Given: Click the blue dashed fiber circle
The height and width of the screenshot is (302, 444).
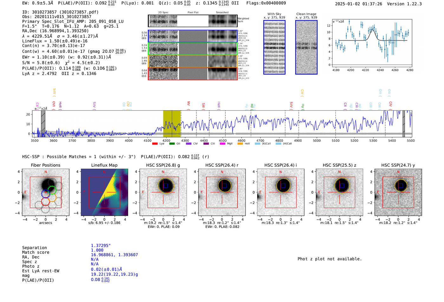Looking at the screenshot, I should click(45, 193).
